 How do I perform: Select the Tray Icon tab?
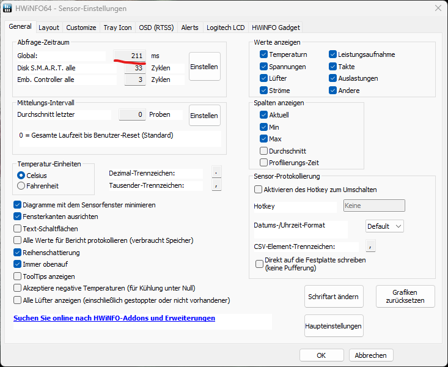(117, 28)
